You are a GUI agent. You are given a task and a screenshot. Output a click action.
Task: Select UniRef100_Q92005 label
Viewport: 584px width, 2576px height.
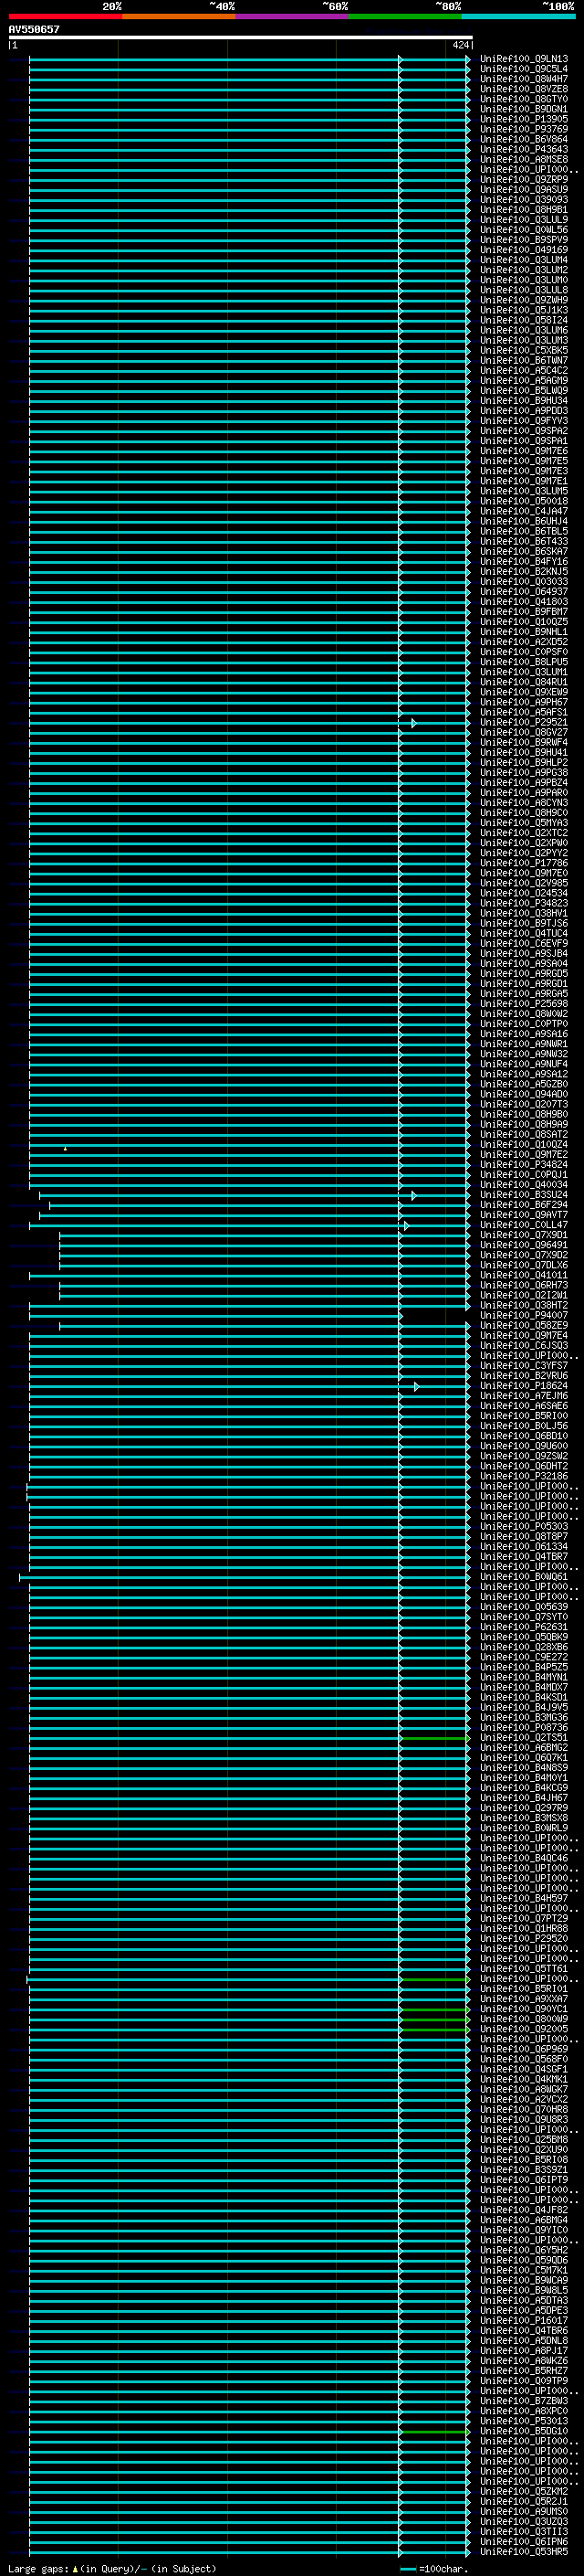point(524,2029)
